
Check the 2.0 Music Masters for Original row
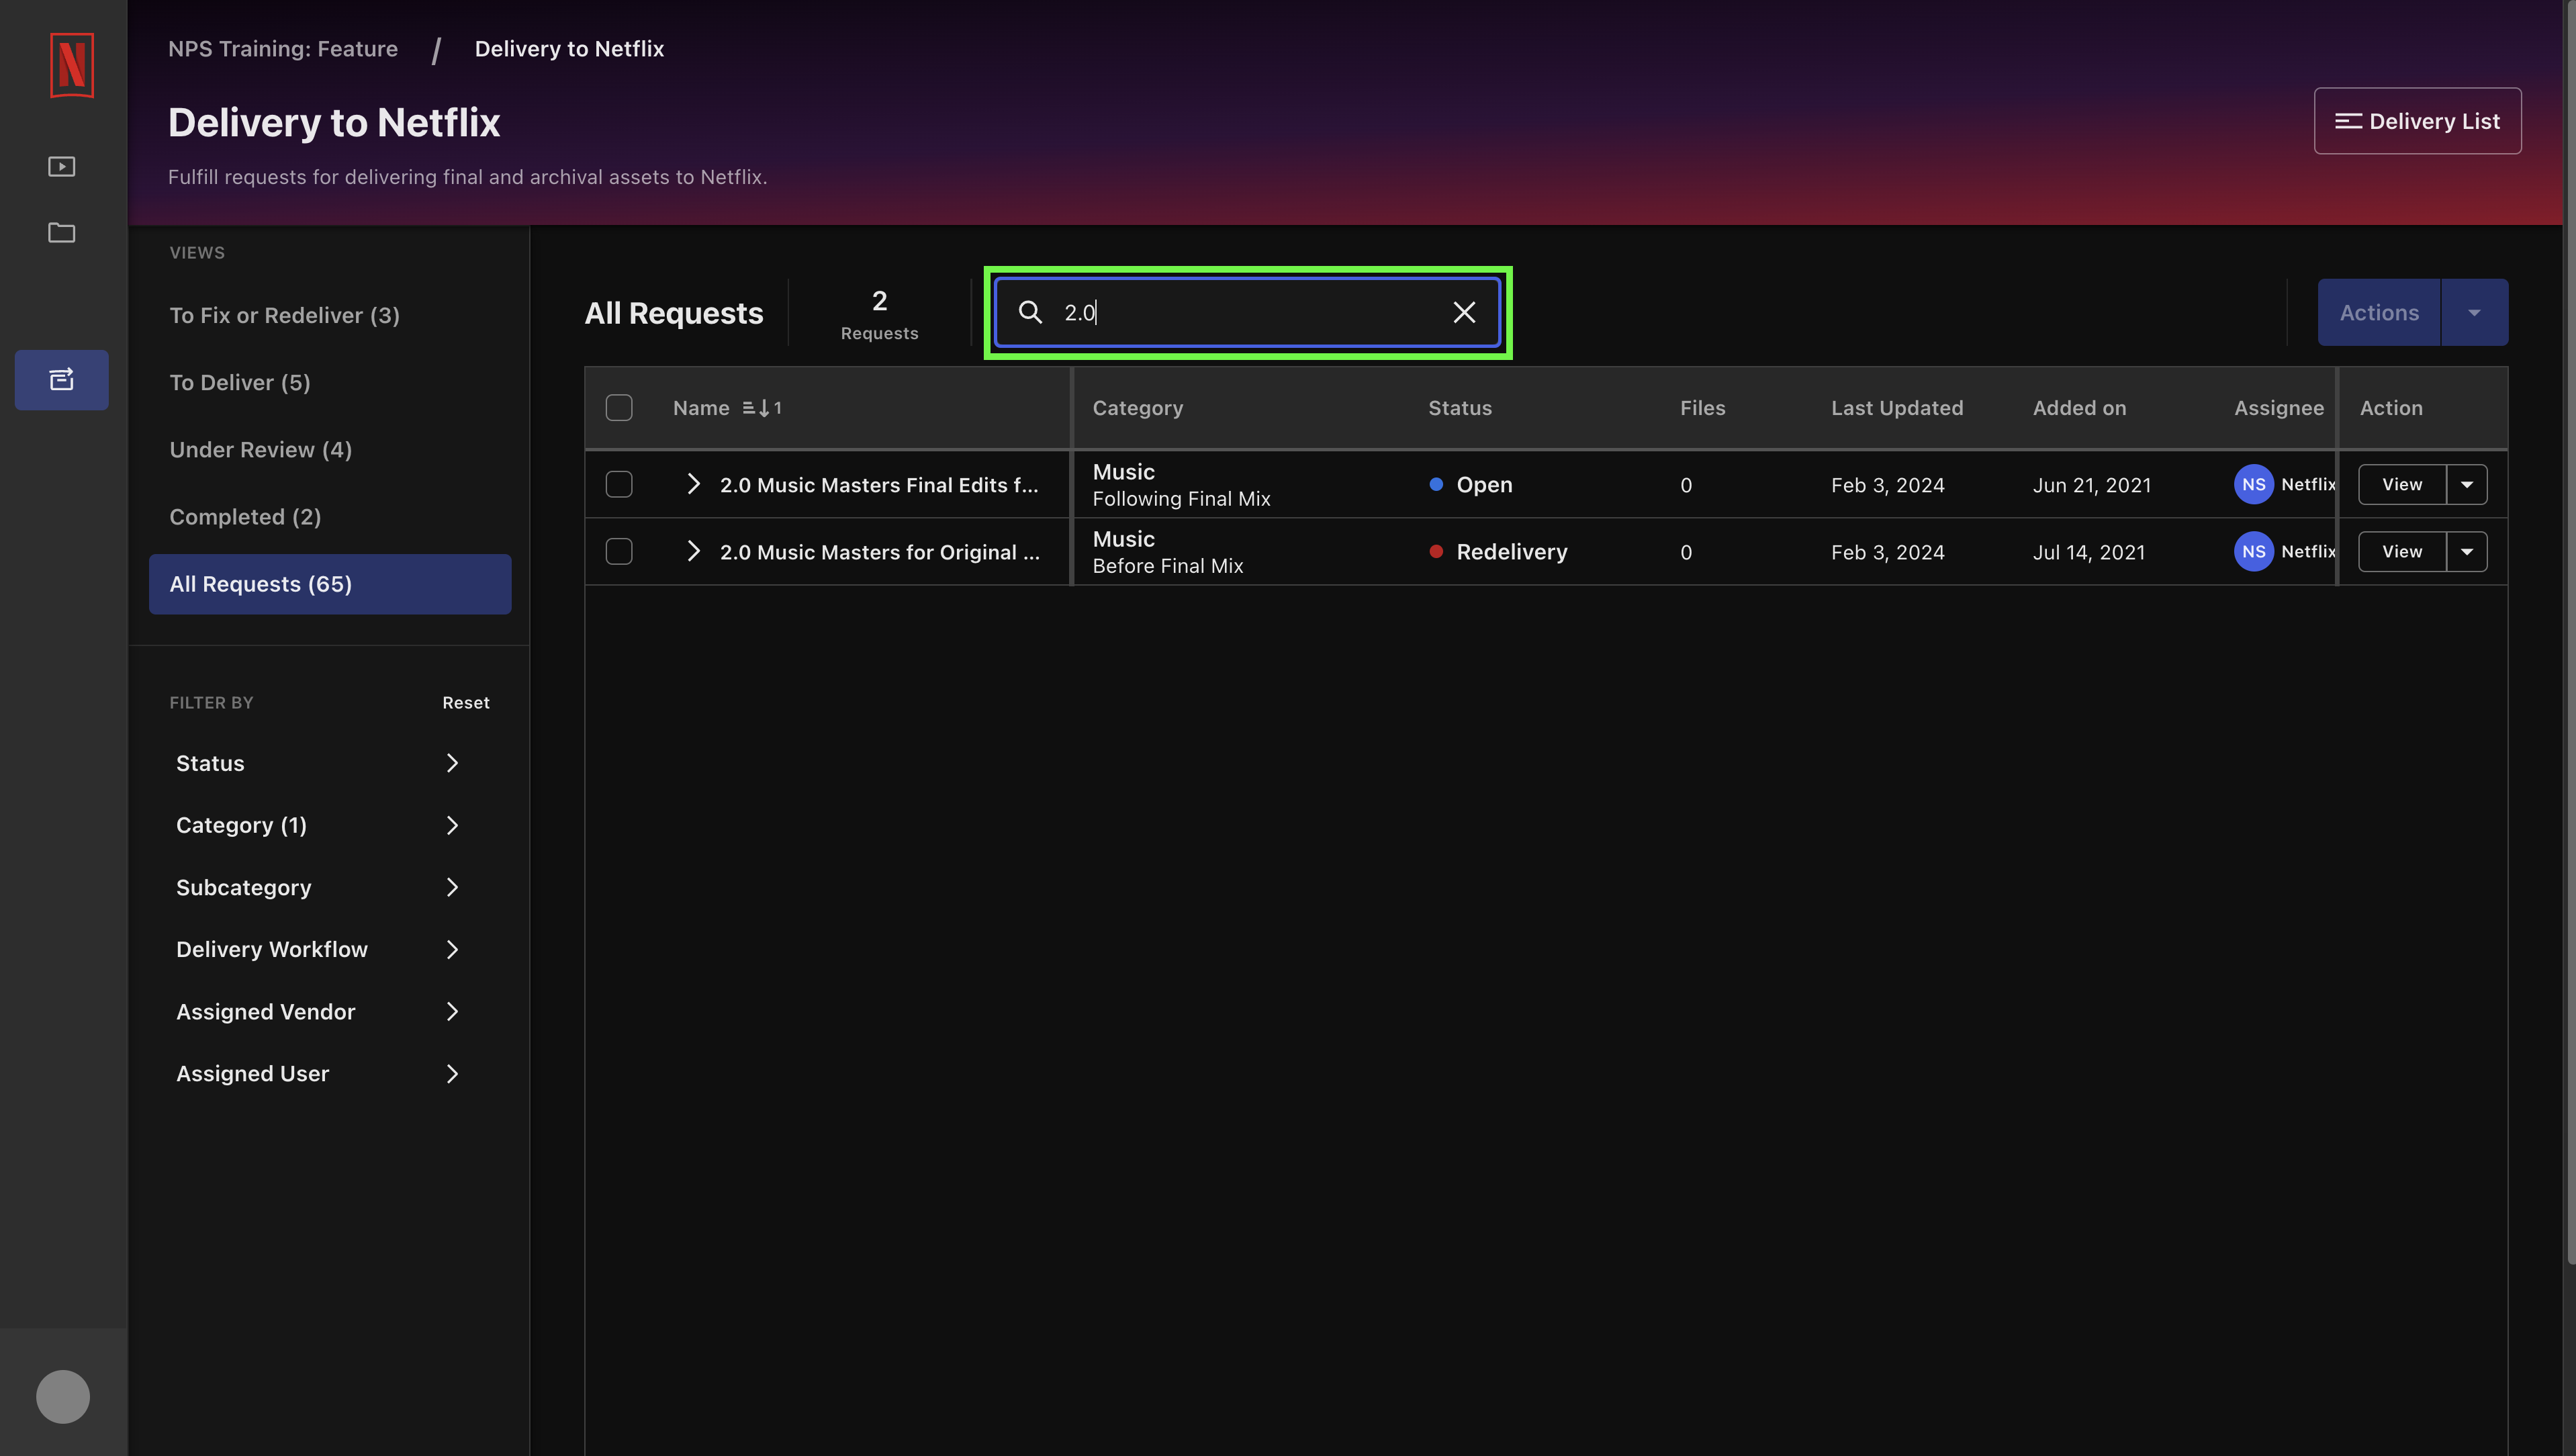click(x=619, y=551)
